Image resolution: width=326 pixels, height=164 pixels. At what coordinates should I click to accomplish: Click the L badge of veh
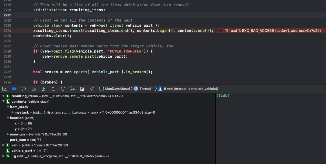click(x=8, y=145)
